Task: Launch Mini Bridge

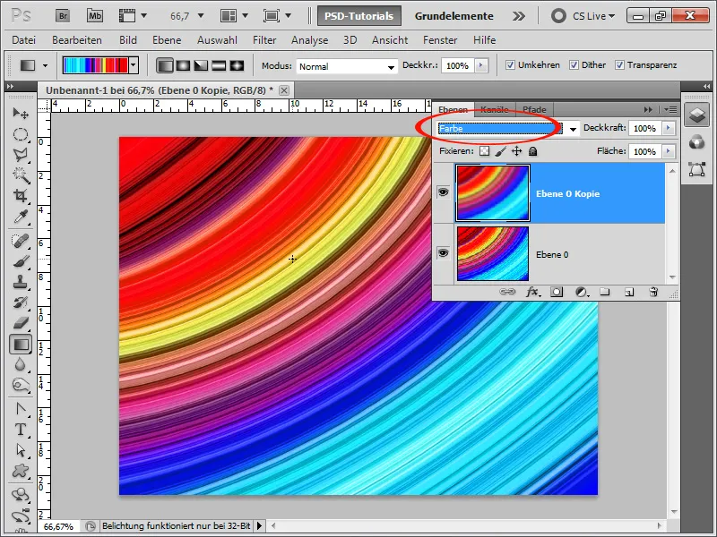Action: 95,16
